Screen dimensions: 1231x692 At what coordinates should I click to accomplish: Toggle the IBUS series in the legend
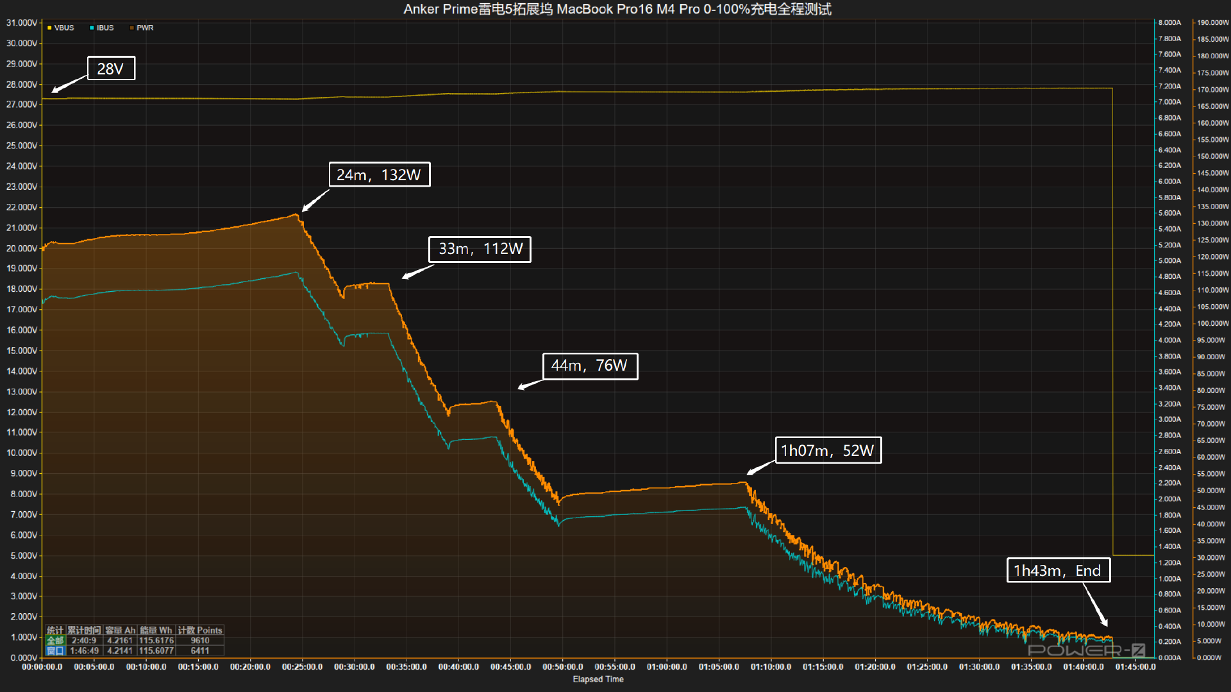(101, 28)
